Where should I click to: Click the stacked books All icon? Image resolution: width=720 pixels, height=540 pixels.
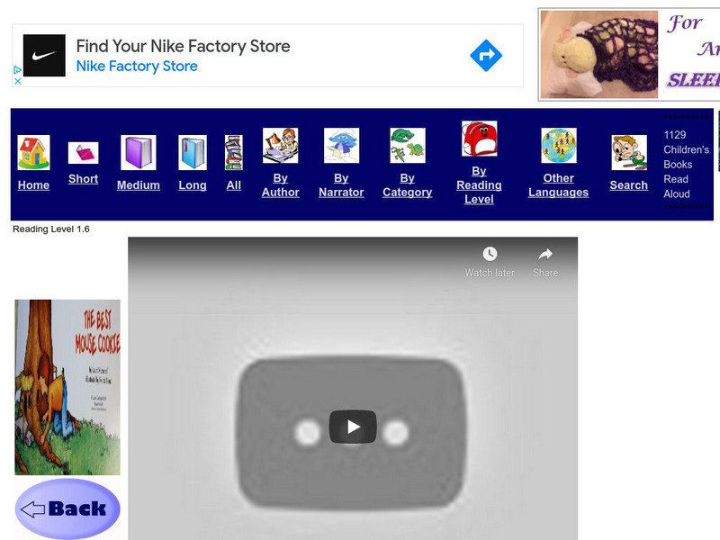234,152
